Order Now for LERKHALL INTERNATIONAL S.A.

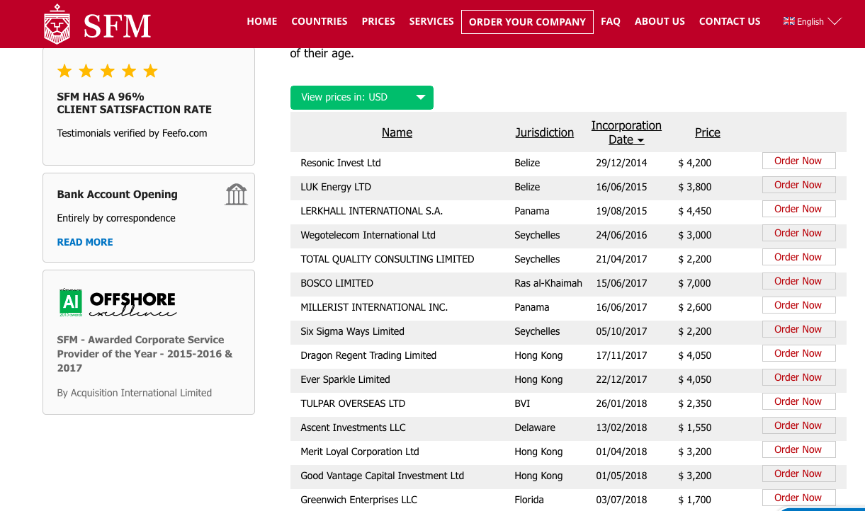pos(798,209)
